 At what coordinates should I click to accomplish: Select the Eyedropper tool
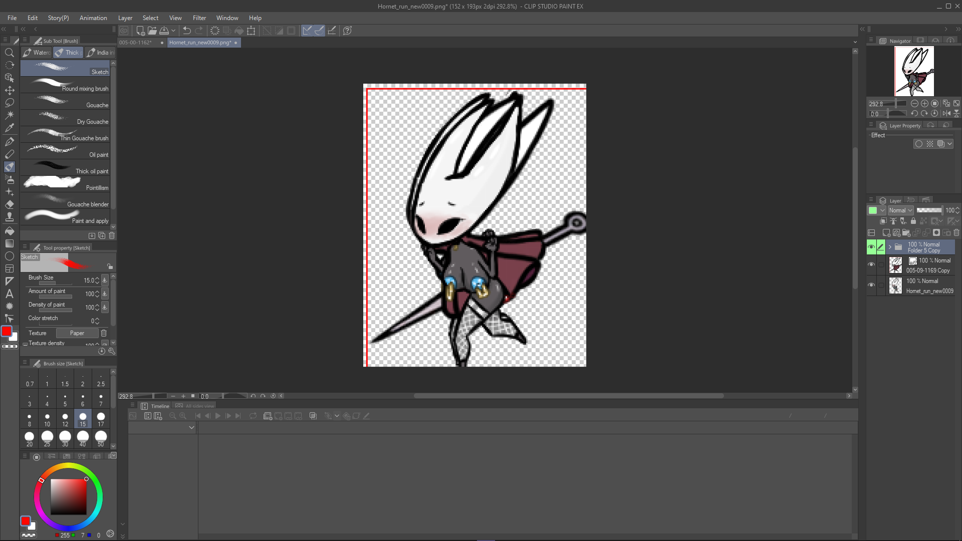[9, 128]
